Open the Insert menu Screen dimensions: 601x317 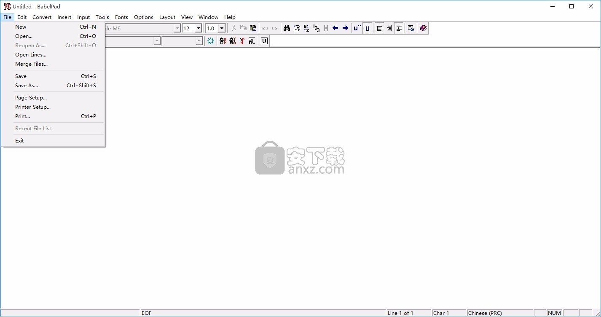coord(64,17)
